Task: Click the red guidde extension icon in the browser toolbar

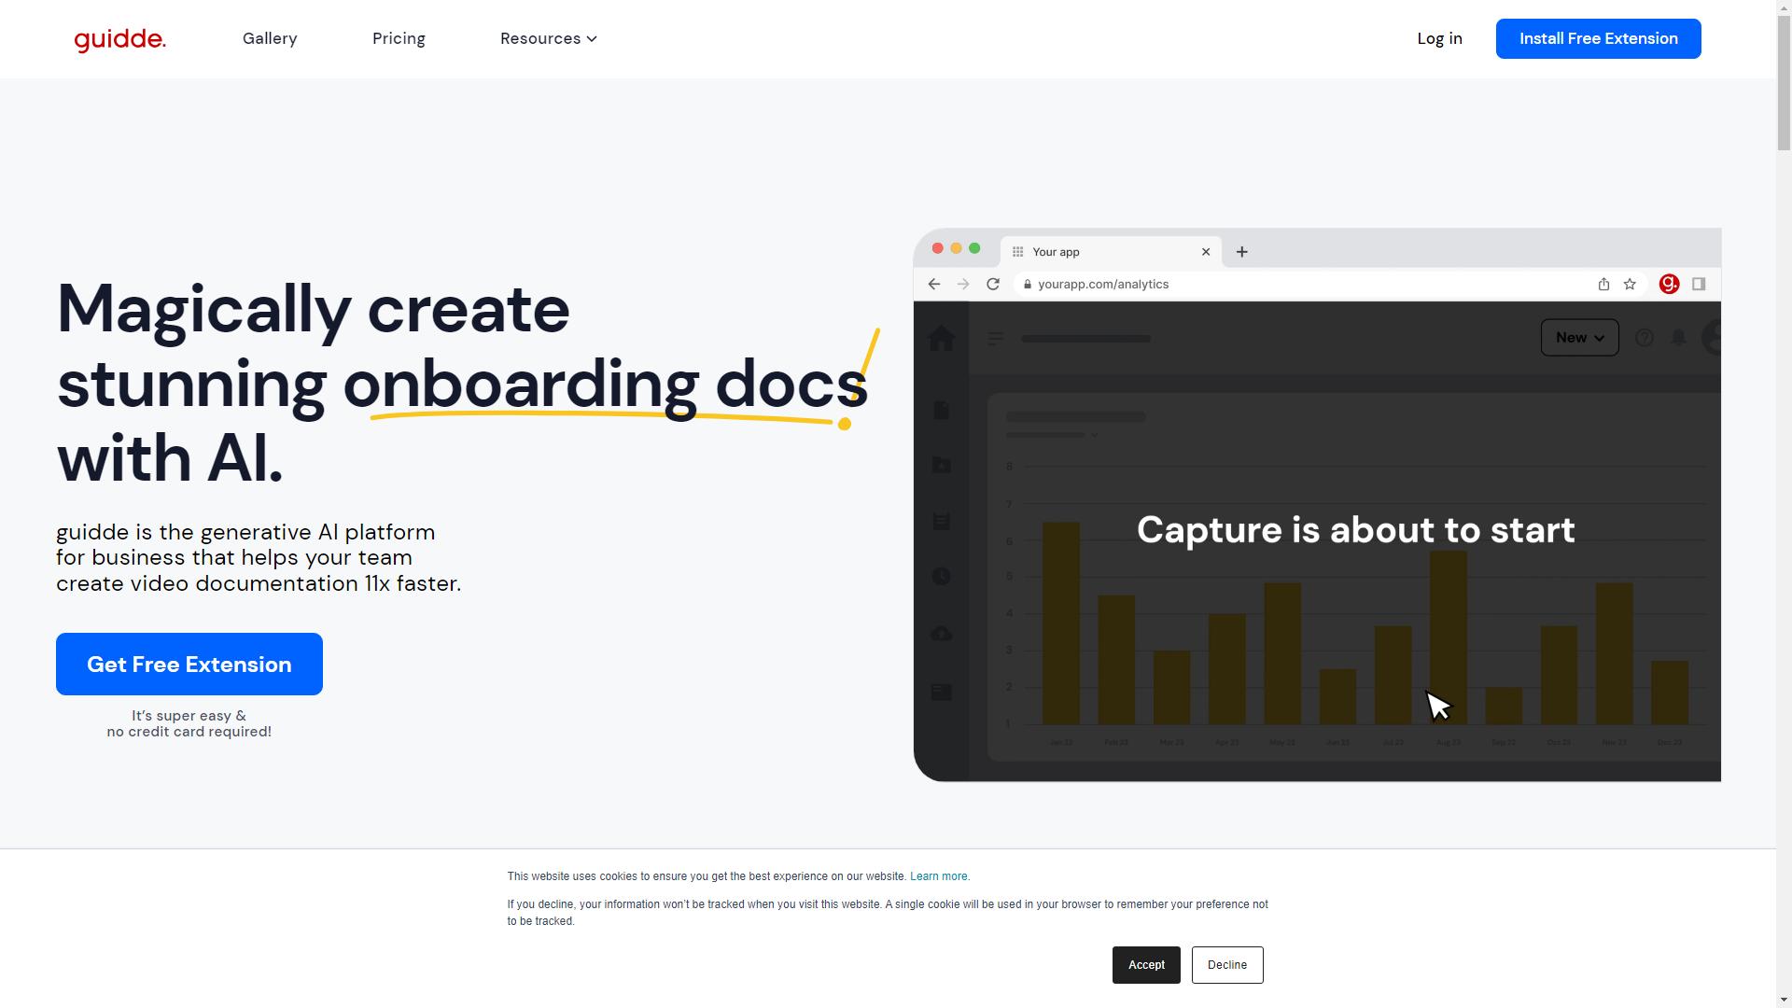Action: (x=1670, y=284)
